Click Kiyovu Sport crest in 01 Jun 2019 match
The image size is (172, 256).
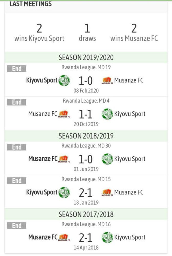[x=107, y=159]
